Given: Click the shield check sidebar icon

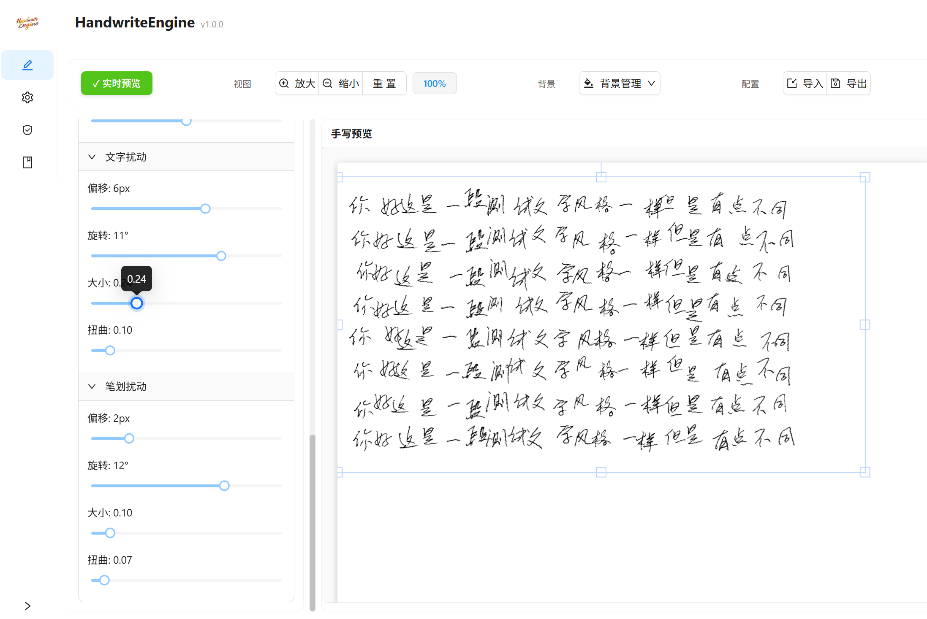Looking at the screenshot, I should coord(27,130).
